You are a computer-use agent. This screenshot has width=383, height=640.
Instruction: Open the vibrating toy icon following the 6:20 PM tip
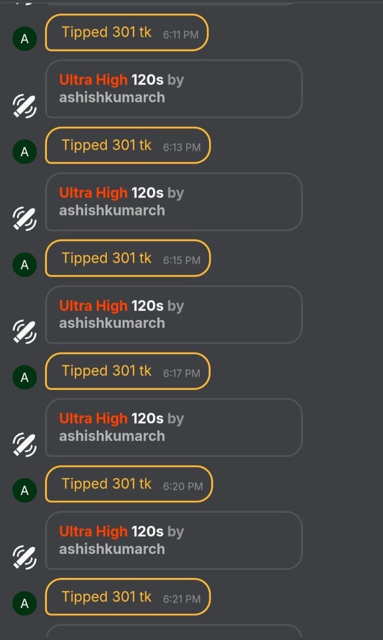tap(24, 557)
